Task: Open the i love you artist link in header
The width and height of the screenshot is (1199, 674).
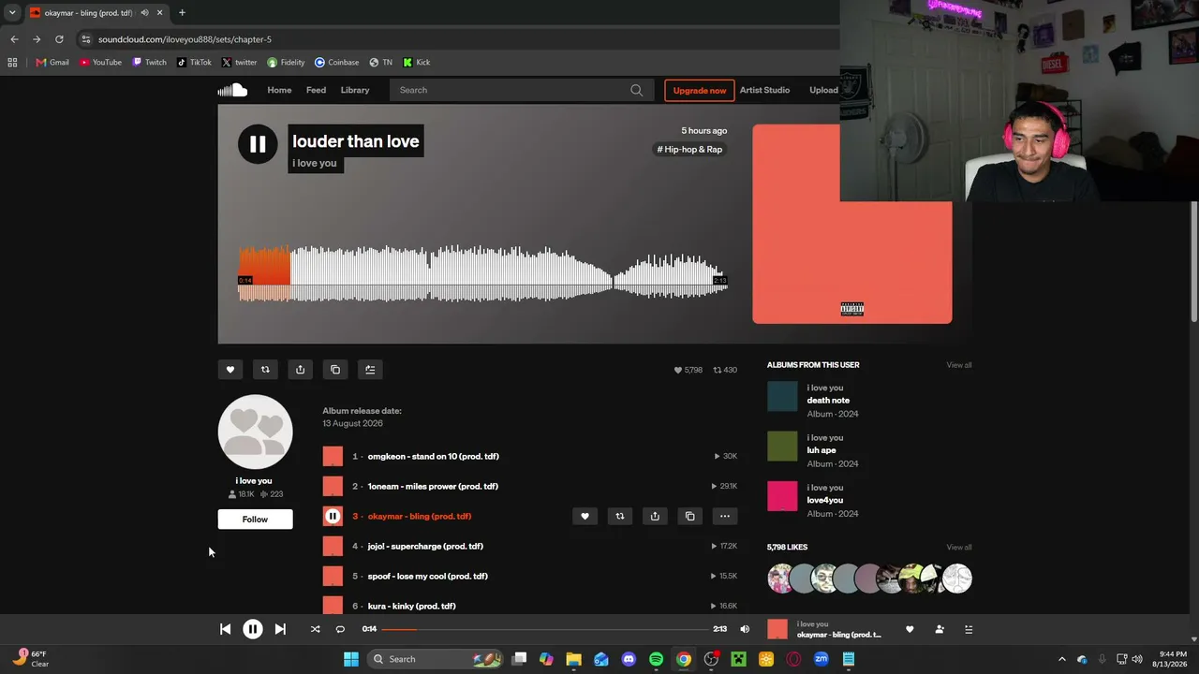Action: 315,163
